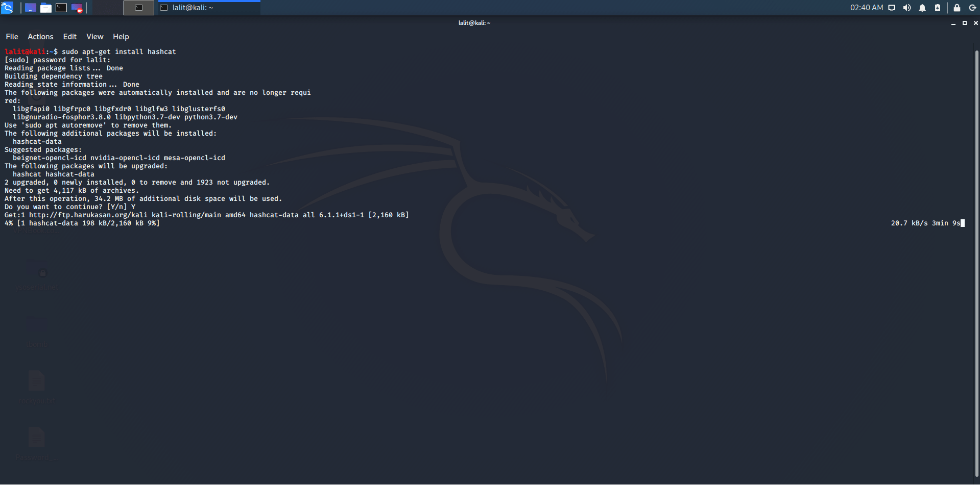Screen dimensions: 980x485
Task: Open the Edit menu
Action: coord(70,37)
